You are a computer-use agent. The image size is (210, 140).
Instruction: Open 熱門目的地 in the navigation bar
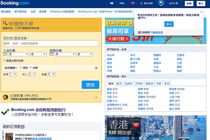(20, 12)
